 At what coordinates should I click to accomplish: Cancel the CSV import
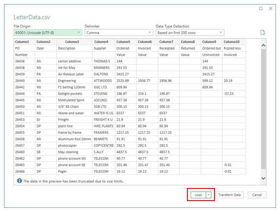257,195
